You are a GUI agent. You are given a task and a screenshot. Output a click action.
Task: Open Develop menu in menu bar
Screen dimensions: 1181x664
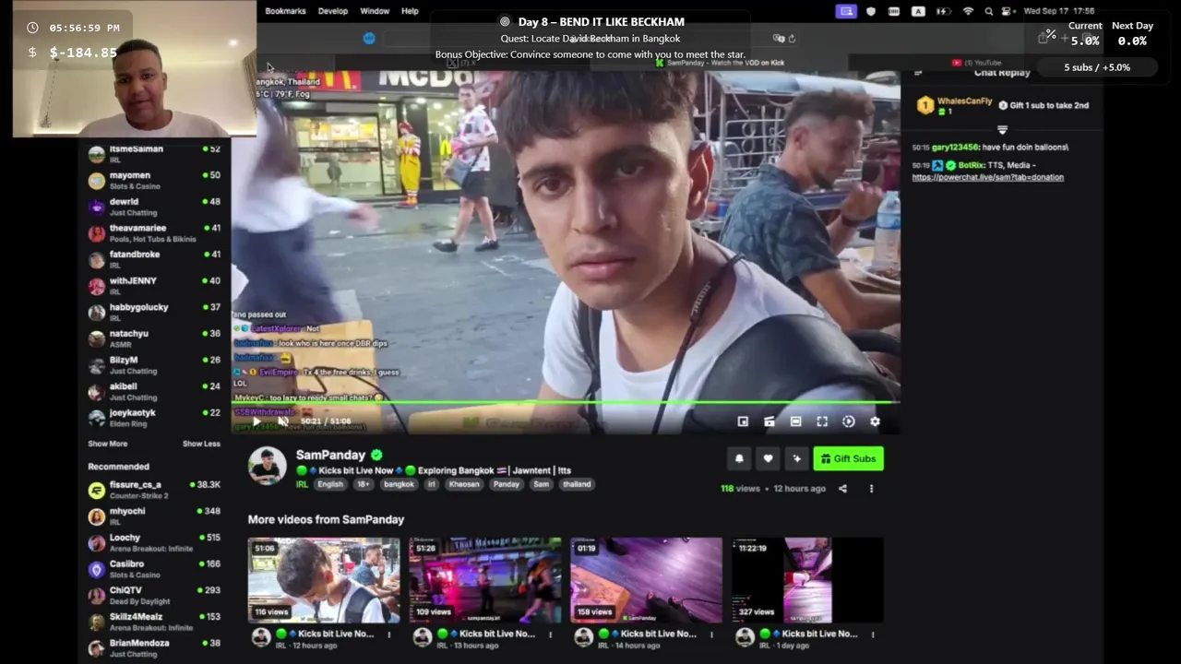click(333, 11)
